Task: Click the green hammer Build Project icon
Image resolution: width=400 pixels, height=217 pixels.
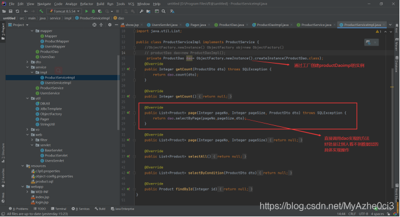Action: (x=41, y=11)
